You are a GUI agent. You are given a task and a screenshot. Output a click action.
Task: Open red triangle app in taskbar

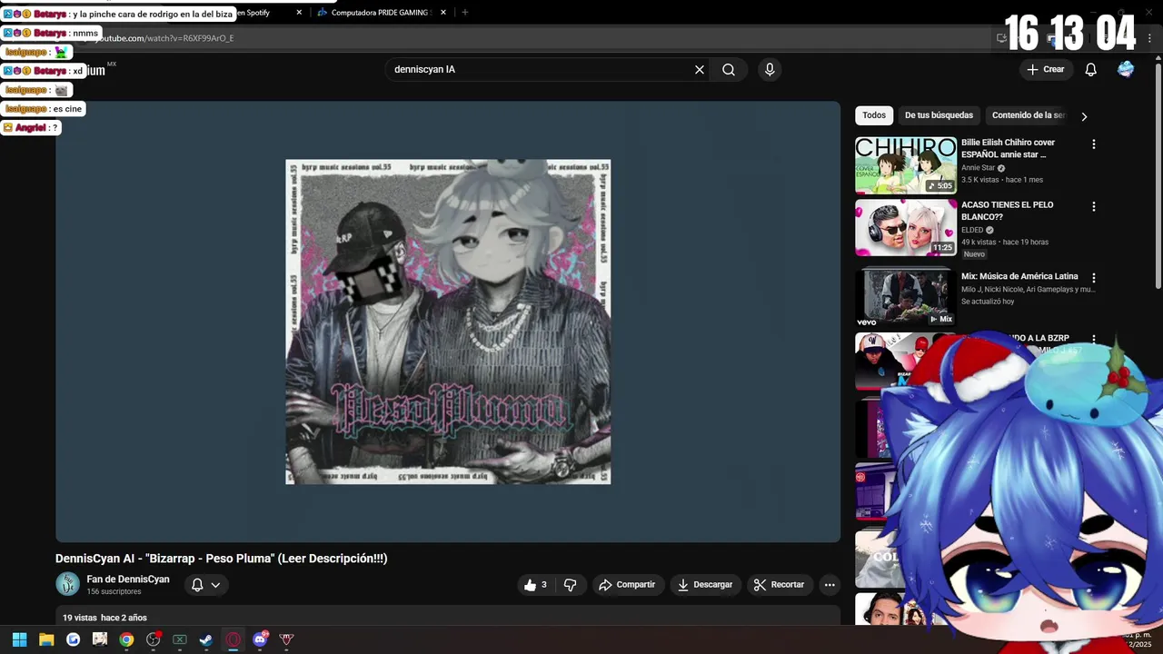click(287, 639)
